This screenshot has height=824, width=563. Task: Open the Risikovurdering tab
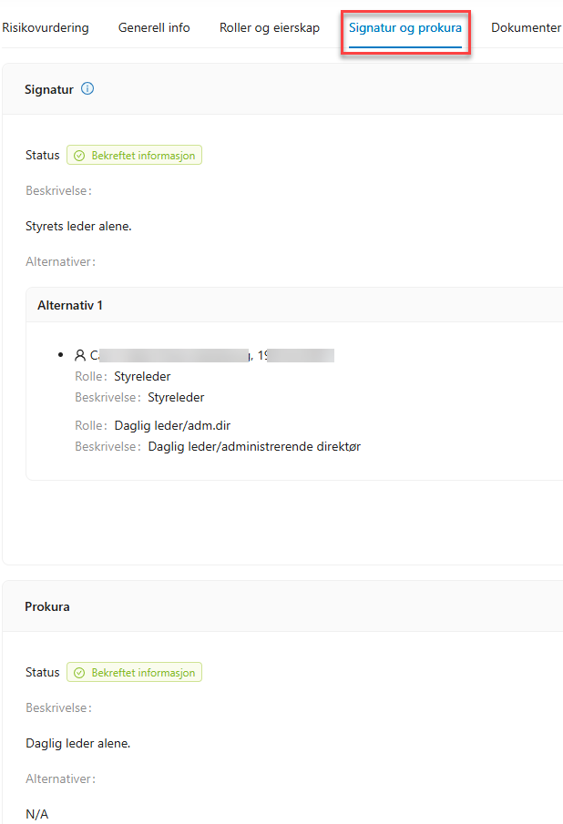tap(46, 28)
